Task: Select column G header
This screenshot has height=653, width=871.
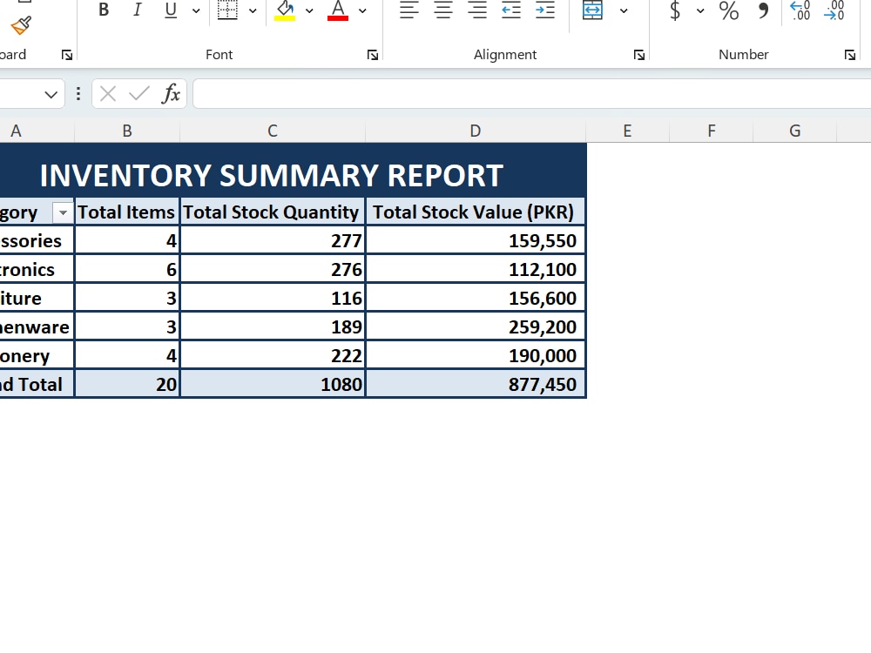Action: (x=795, y=131)
